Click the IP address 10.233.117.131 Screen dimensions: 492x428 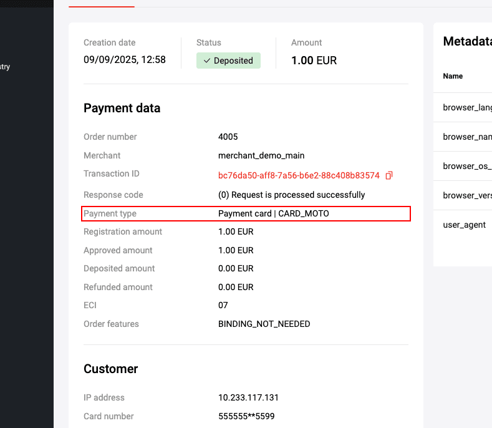248,397
